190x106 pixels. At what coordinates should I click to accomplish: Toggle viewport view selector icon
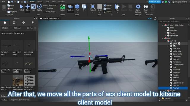point(150,19)
